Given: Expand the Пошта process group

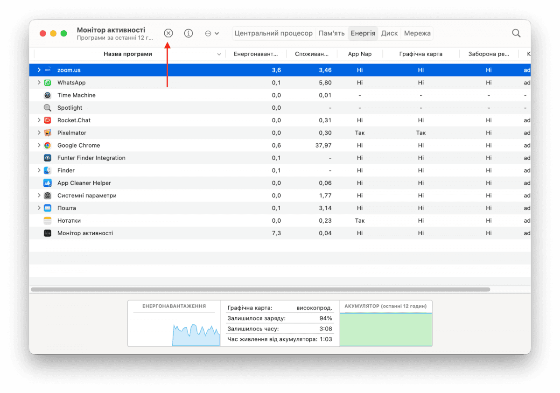Looking at the screenshot, I should [39, 208].
